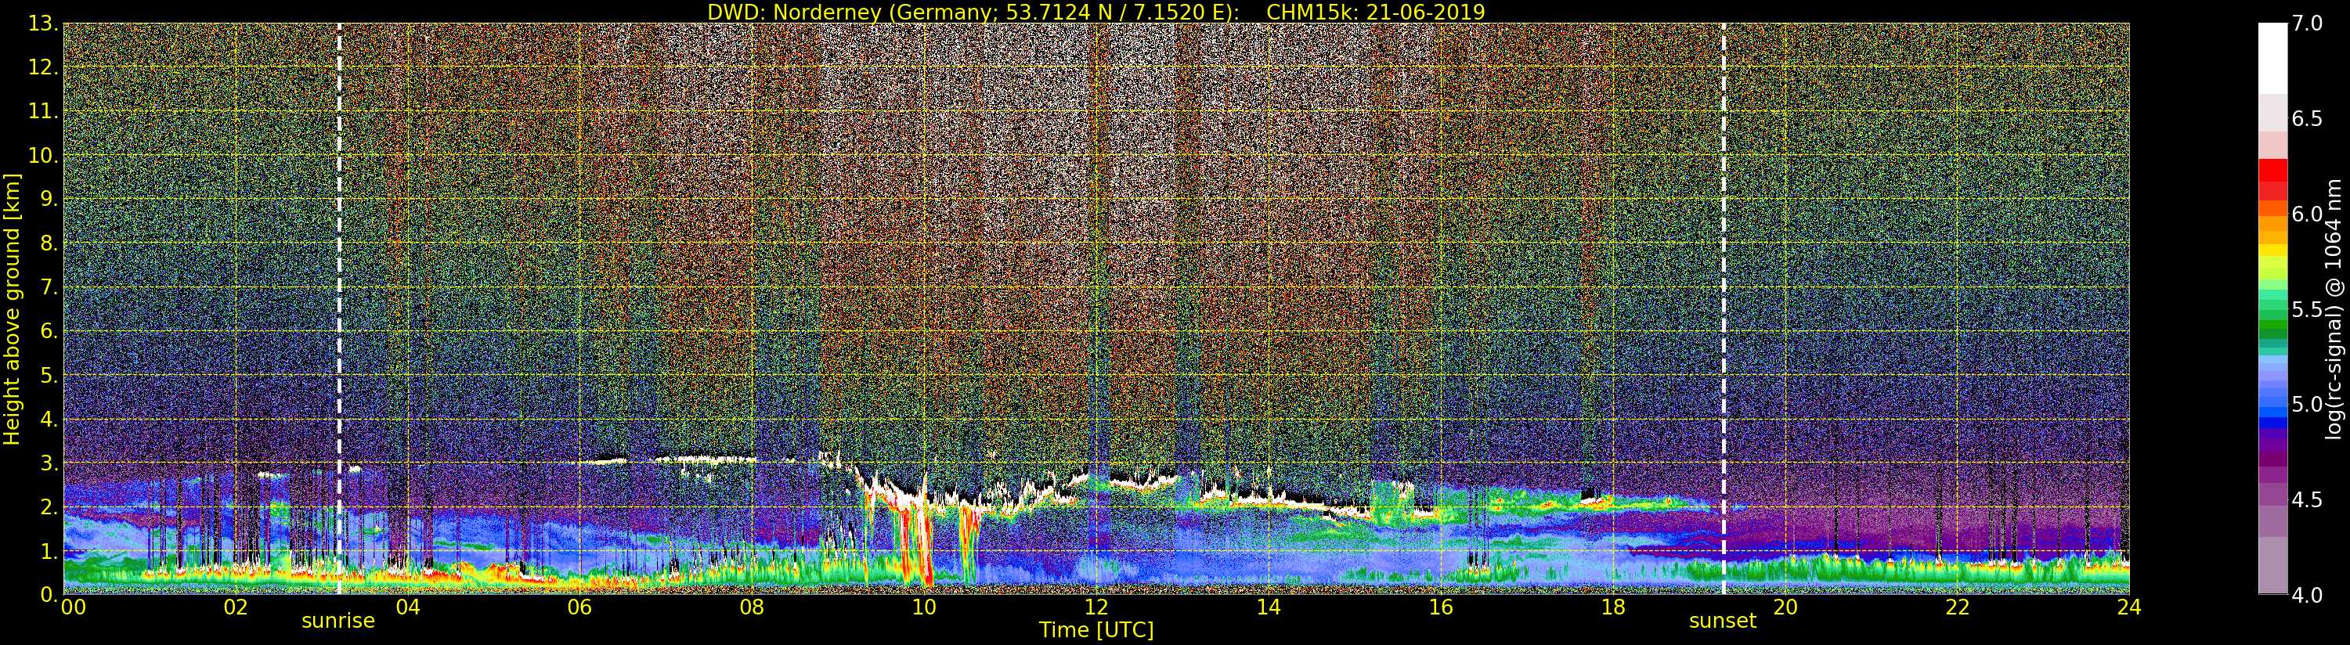Viewport: 2350px width, 645px height.
Task: Click the 18 tick on the time axis
Action: tap(1612, 608)
